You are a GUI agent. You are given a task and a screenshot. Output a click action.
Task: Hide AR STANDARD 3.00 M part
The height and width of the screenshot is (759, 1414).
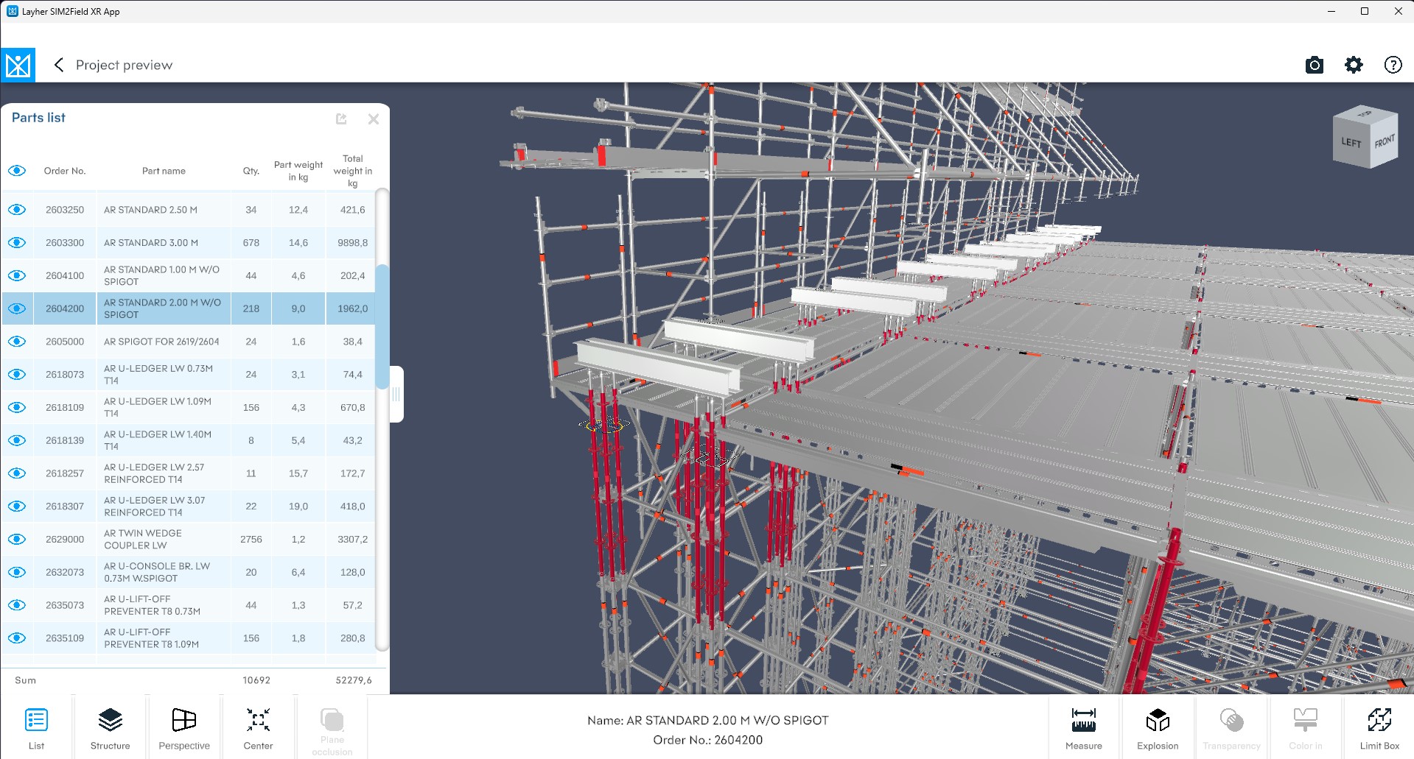(17, 243)
